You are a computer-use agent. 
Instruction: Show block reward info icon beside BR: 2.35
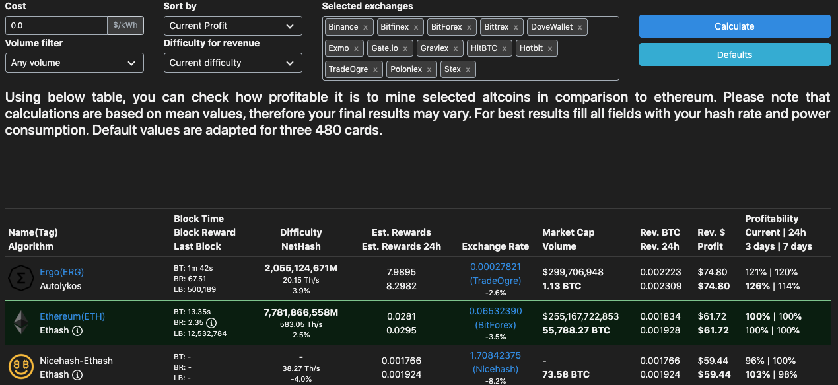point(211,323)
